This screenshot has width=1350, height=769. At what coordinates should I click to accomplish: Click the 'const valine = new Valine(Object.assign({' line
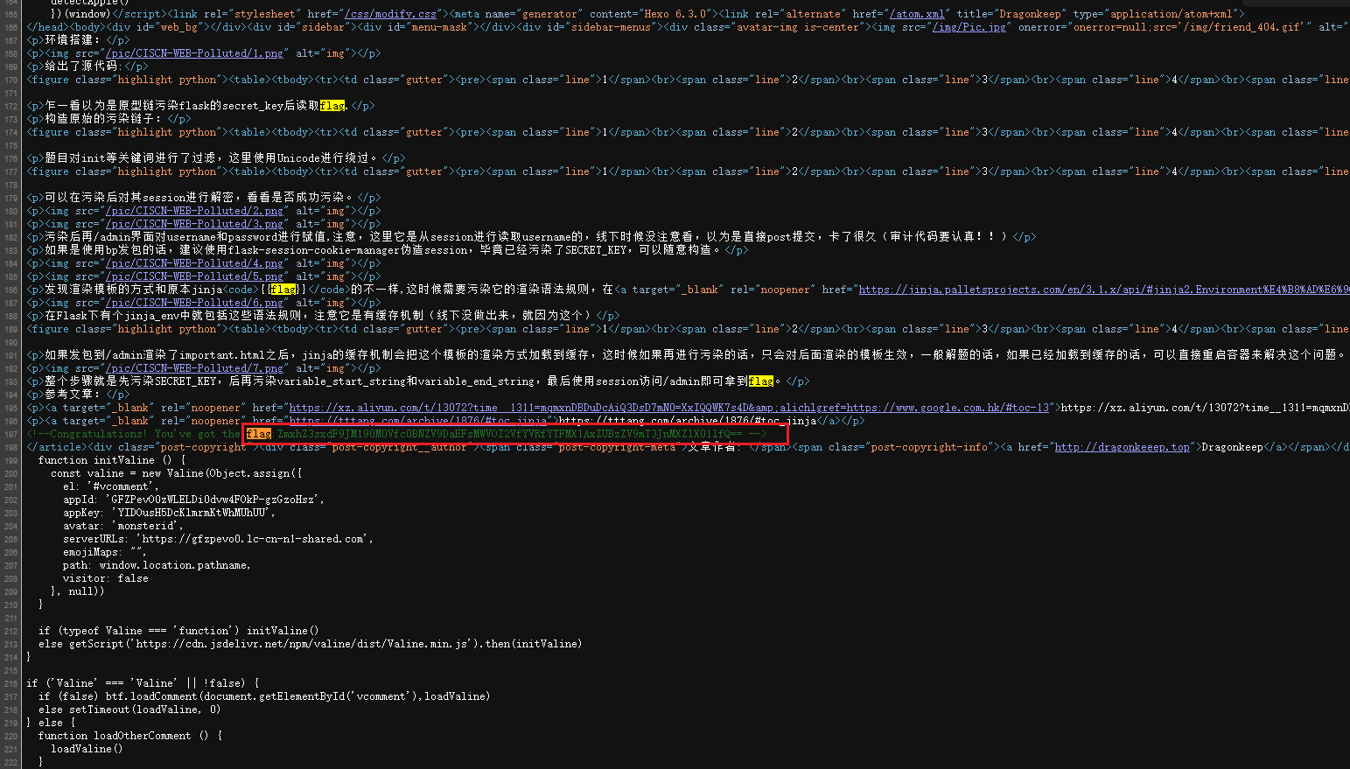coord(176,473)
